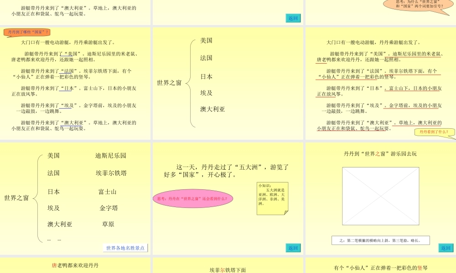Click 埃菲尔铁塔 in the landmark list

click(111, 173)
